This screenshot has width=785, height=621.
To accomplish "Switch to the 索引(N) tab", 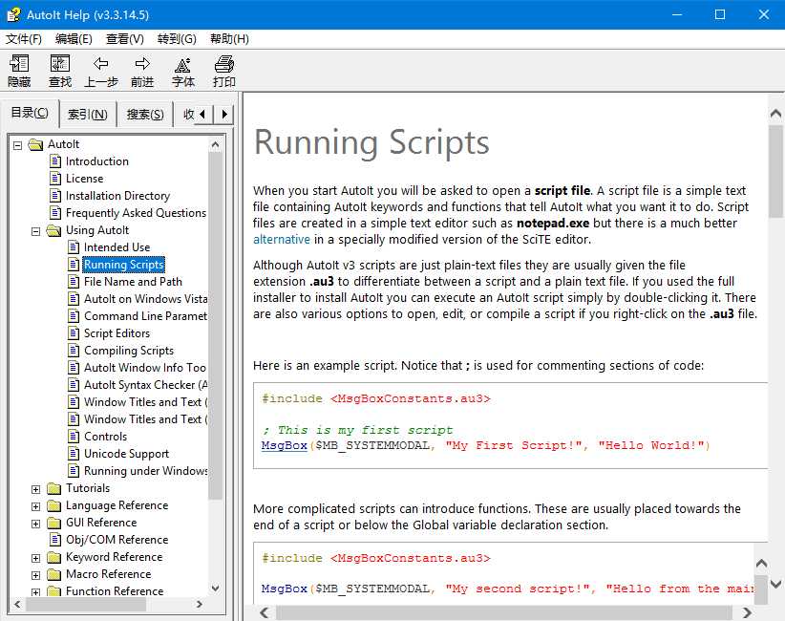I will [x=88, y=115].
